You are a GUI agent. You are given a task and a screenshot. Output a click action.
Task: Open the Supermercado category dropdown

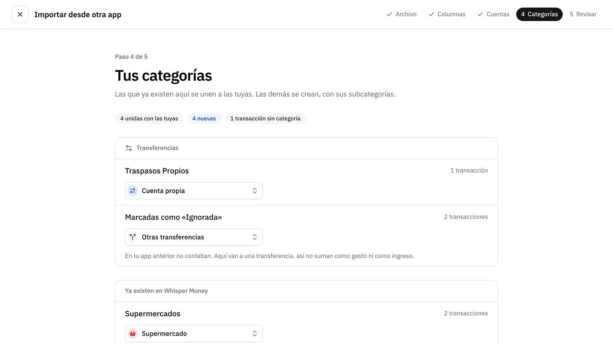pyautogui.click(x=194, y=333)
